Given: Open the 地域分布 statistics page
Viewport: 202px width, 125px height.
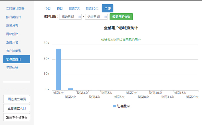Looking at the screenshot, I should [x=12, y=25].
